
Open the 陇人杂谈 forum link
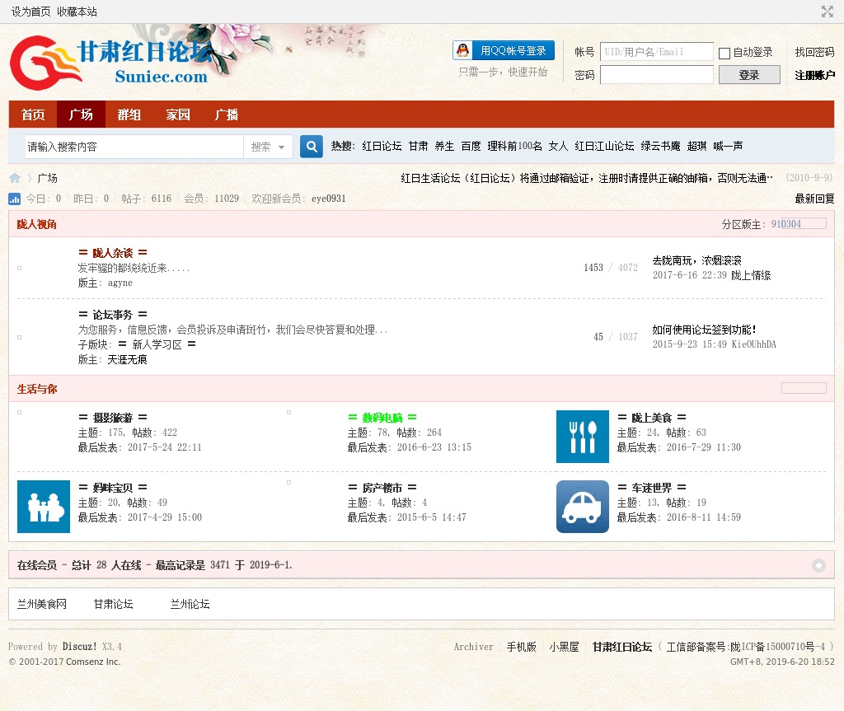[112, 253]
